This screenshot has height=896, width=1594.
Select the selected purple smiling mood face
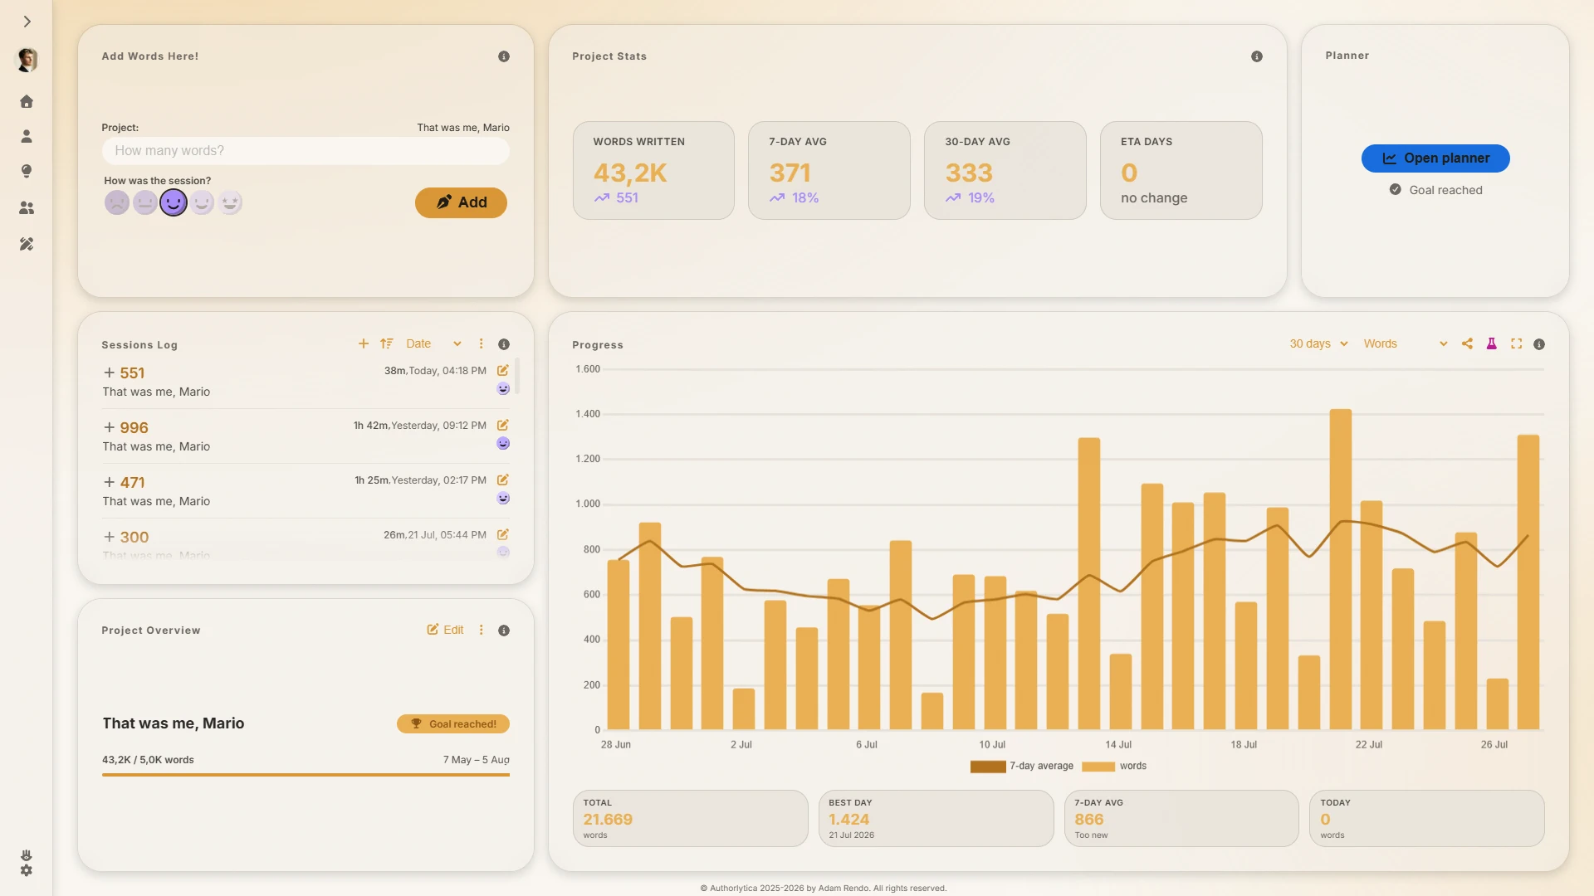[x=174, y=202]
